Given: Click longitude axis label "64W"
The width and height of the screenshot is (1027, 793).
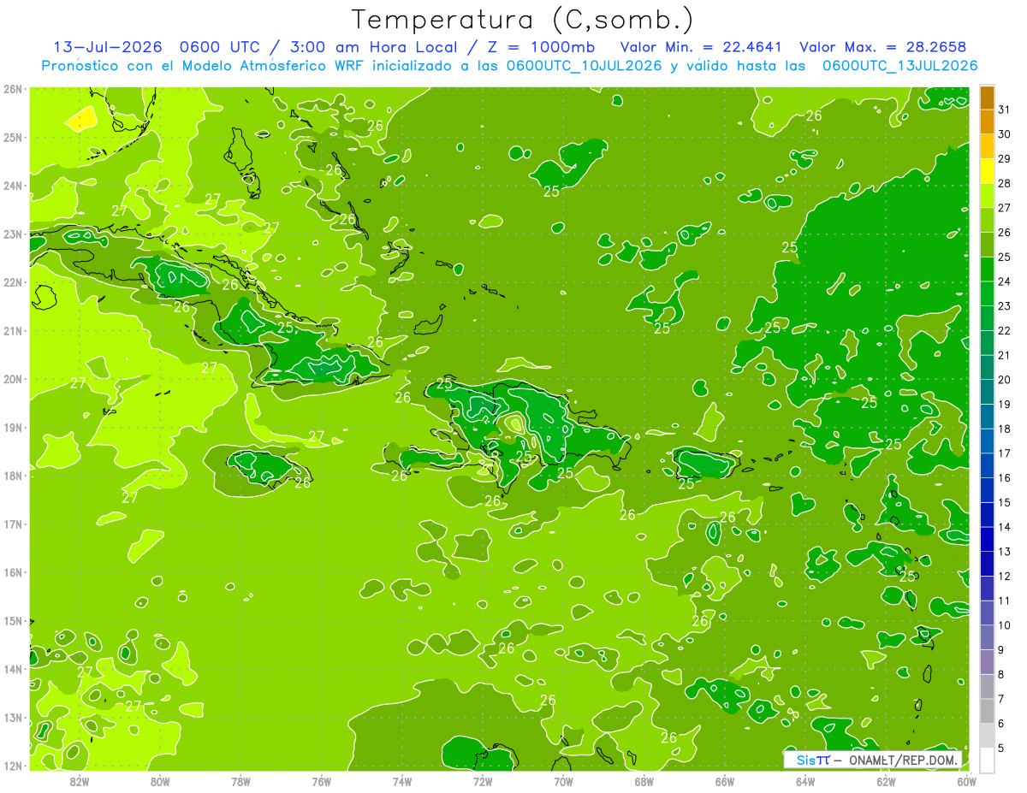Looking at the screenshot, I should (805, 781).
